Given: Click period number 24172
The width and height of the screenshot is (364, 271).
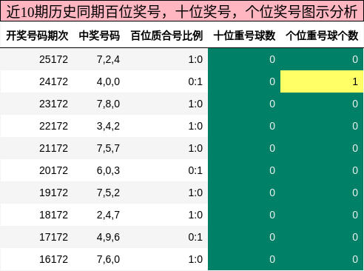Looking at the screenshot, I should click(x=53, y=81).
